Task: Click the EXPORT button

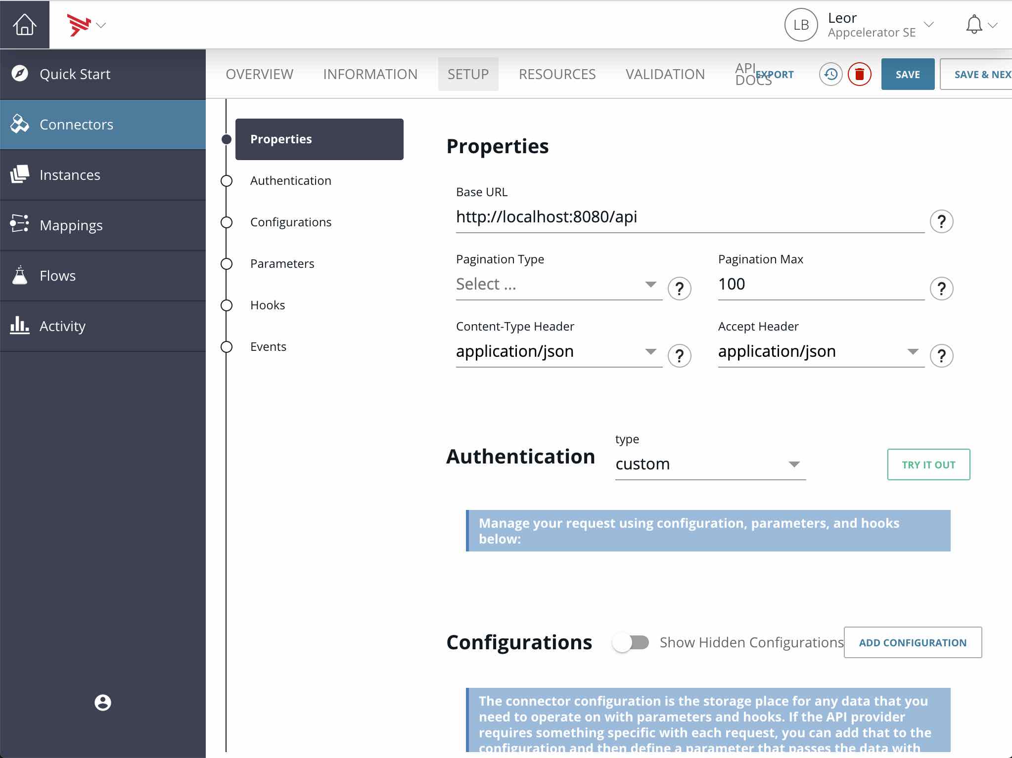Action: [x=775, y=75]
